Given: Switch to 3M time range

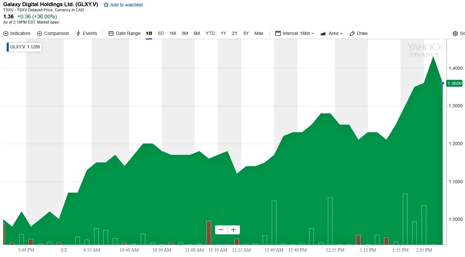Looking at the screenshot, I should [x=185, y=34].
